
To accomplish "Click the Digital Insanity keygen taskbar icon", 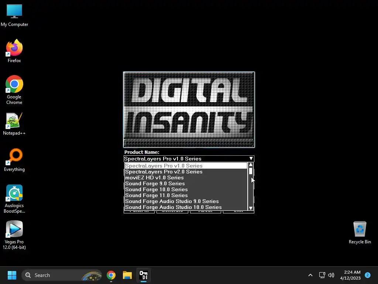I will pos(144,275).
